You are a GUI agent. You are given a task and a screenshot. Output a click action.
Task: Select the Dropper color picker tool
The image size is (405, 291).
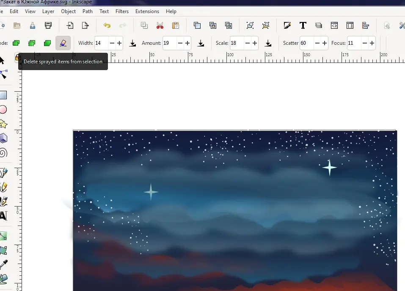(x=4, y=264)
